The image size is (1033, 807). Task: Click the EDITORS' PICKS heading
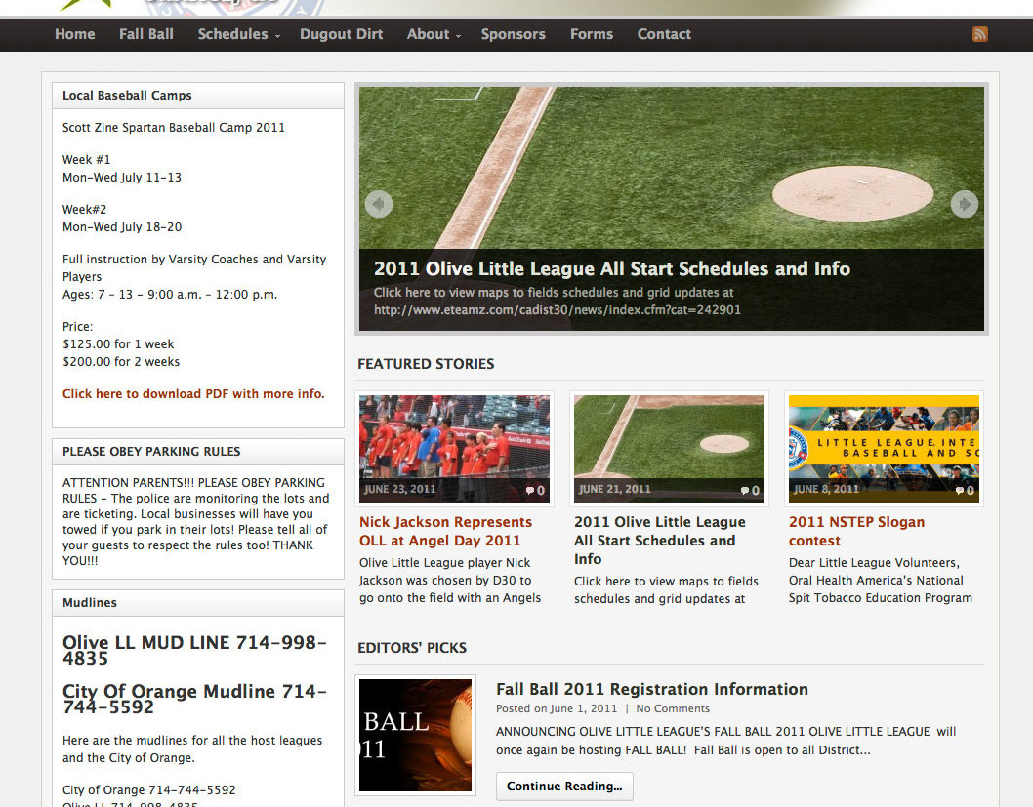coord(412,648)
